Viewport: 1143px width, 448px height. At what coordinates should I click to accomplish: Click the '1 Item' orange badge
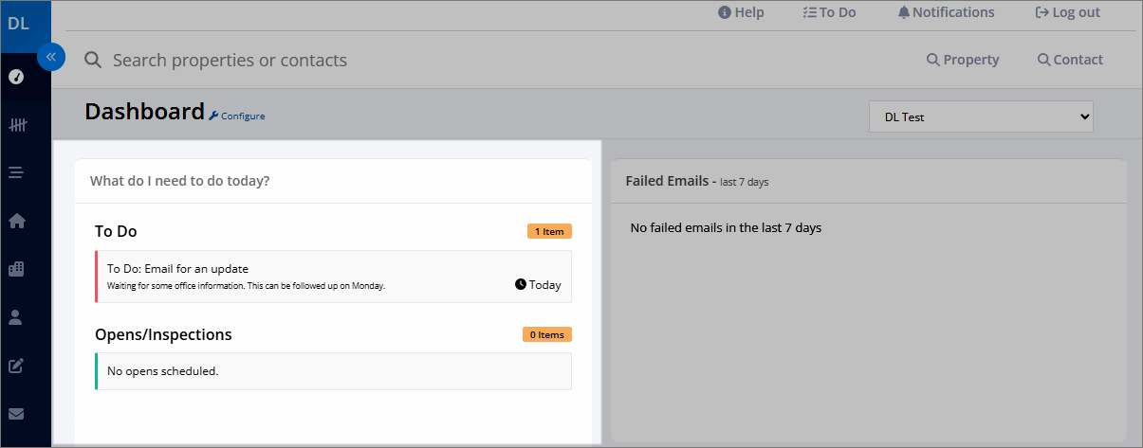pos(549,231)
